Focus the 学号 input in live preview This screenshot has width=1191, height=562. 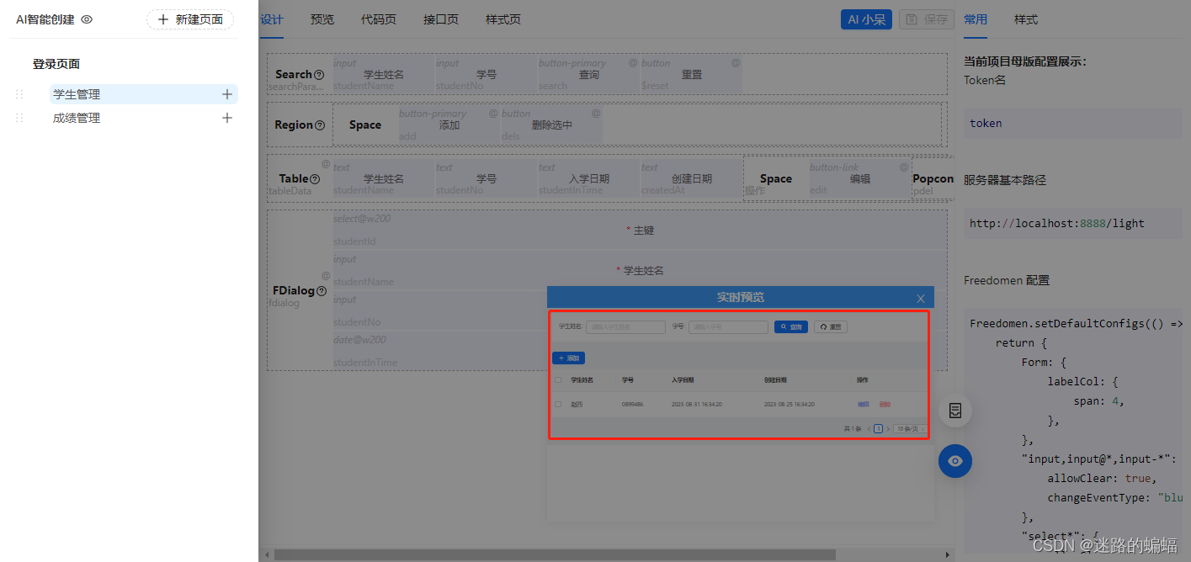728,326
